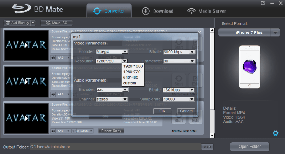The width and height of the screenshot is (285, 154).
Task: Switch to the Media Server tab
Action: click(207, 11)
